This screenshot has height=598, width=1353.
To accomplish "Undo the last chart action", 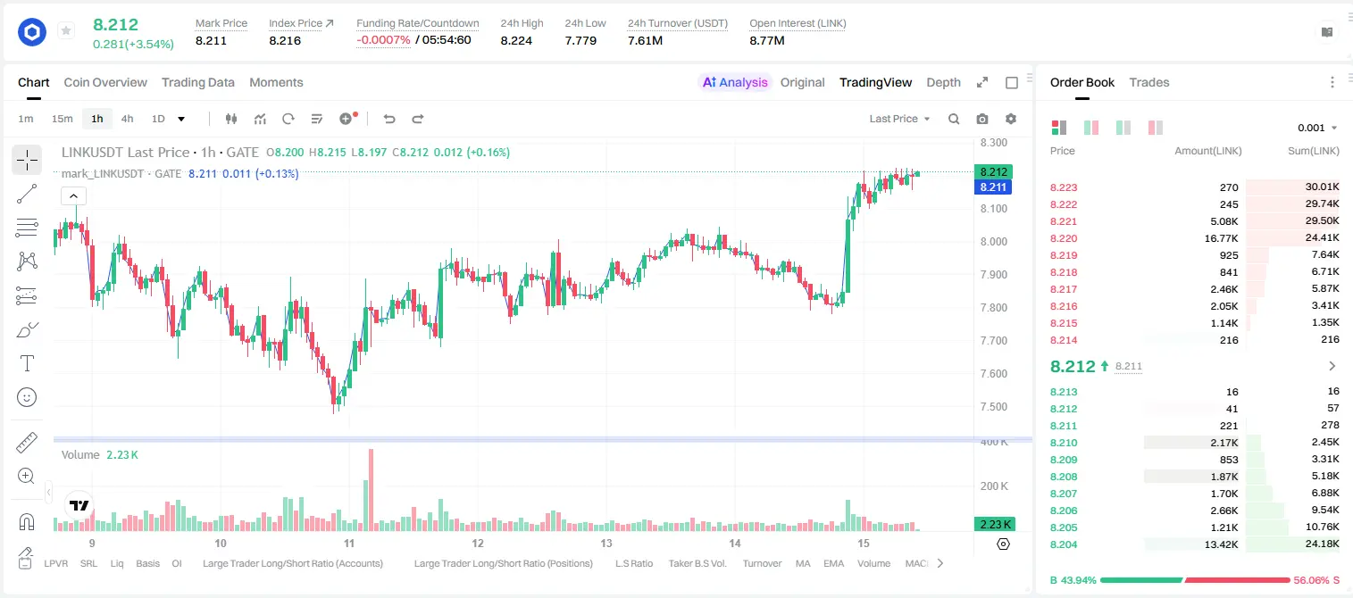I will pos(389,119).
